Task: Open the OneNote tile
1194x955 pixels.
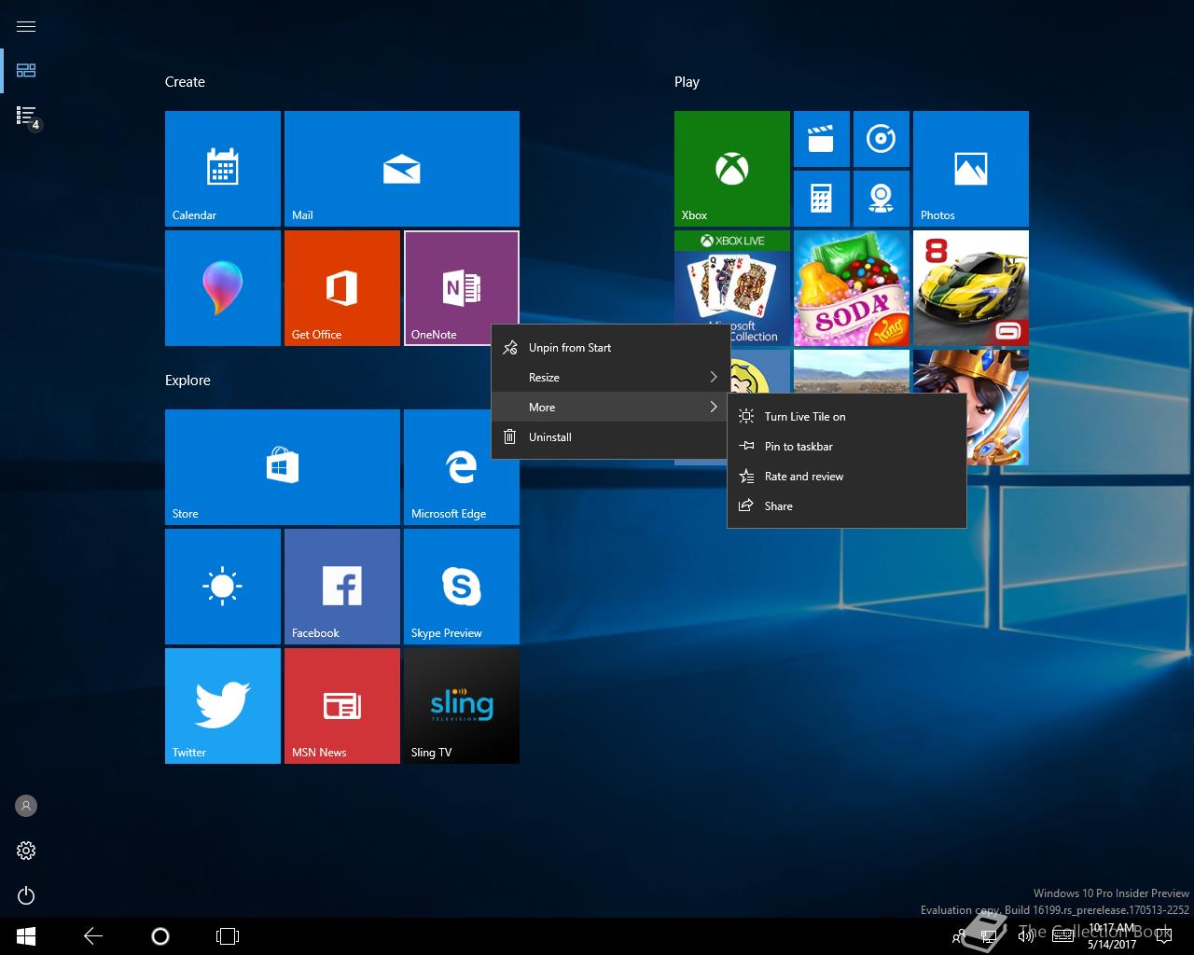Action: tap(462, 288)
